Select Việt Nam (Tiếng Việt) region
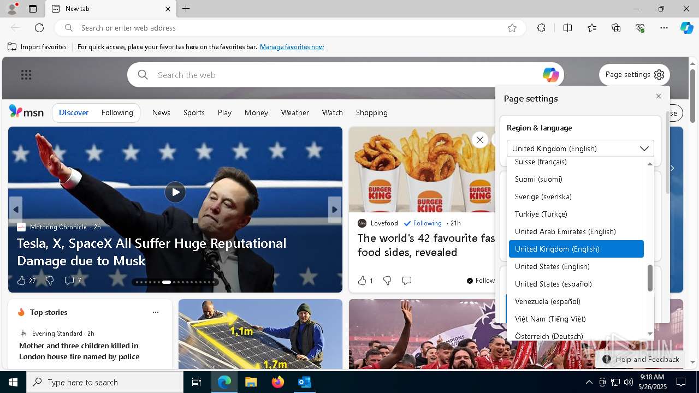The image size is (699, 393). point(576,319)
